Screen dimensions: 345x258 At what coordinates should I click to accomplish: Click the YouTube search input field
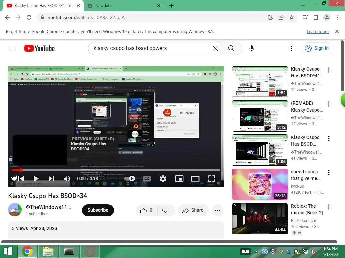[x=152, y=48]
